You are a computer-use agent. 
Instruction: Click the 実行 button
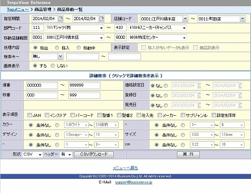tap(188, 154)
